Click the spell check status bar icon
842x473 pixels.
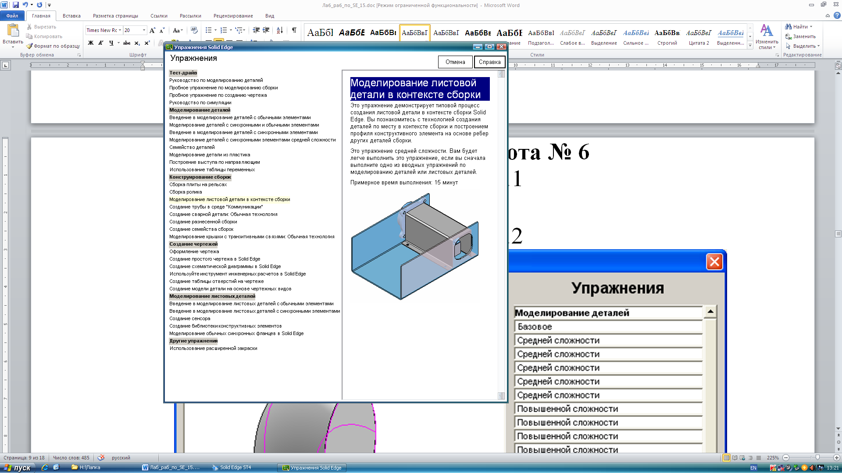click(x=101, y=458)
